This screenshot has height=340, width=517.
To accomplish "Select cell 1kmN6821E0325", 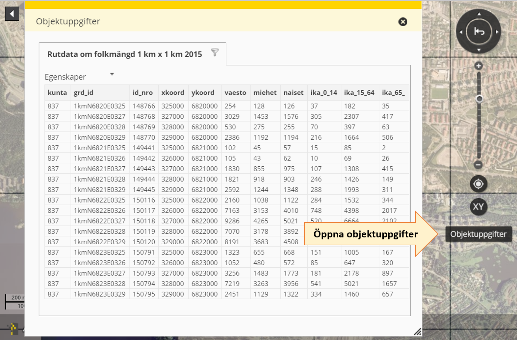I will pyautogui.click(x=100, y=148).
